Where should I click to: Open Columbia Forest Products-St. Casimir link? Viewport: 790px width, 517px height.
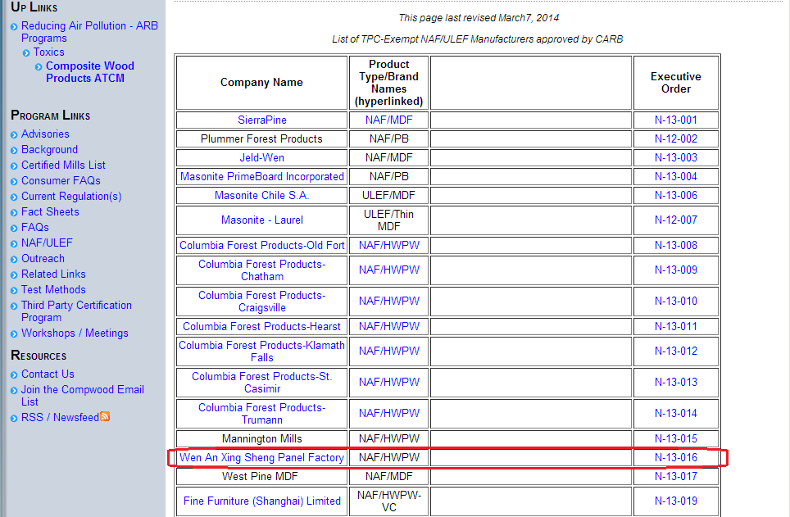262,383
